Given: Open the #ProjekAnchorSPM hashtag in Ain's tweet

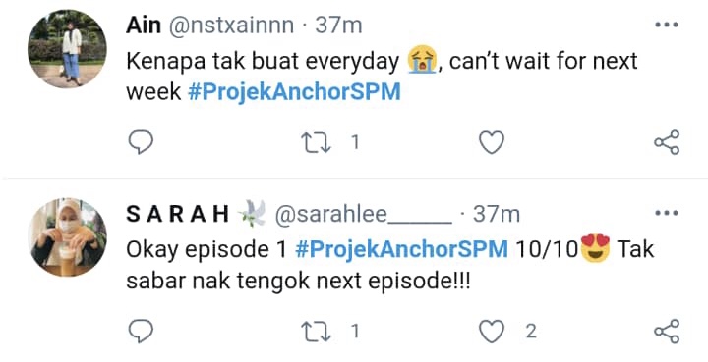Looking at the screenshot, I should [x=294, y=92].
